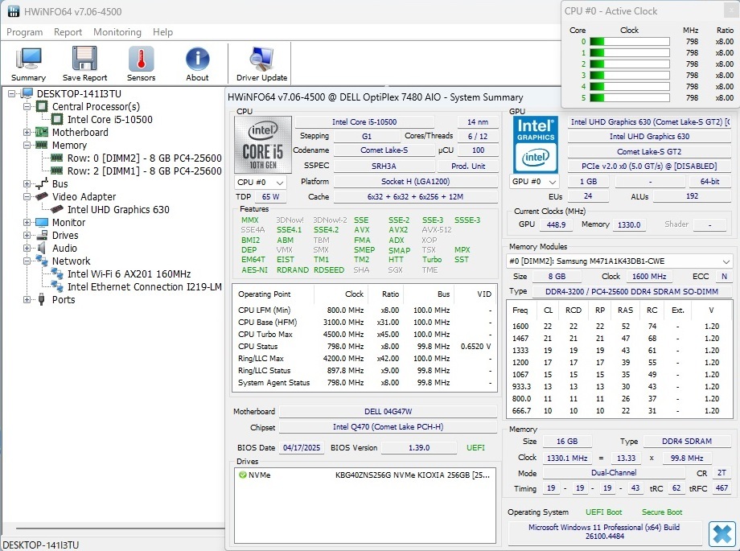Expand the Drives node

[27, 235]
